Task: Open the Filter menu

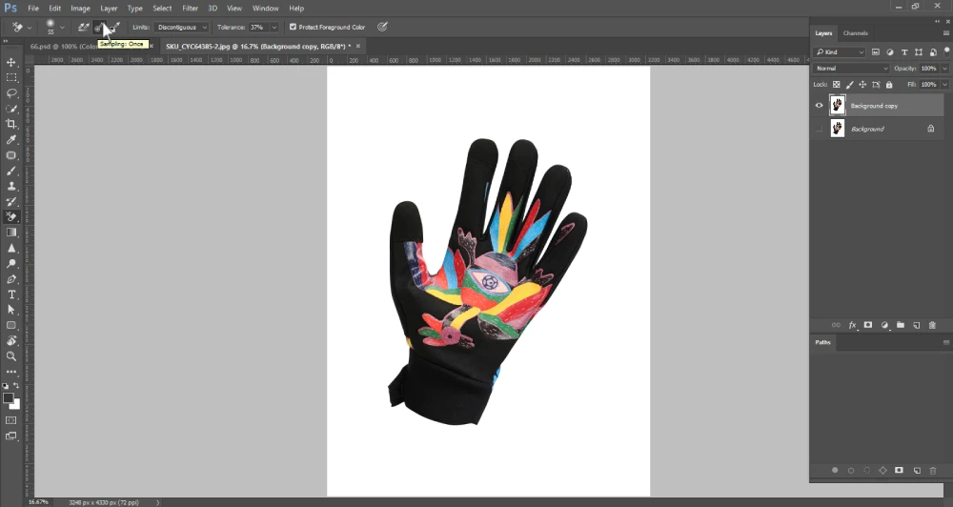Action: click(x=191, y=8)
